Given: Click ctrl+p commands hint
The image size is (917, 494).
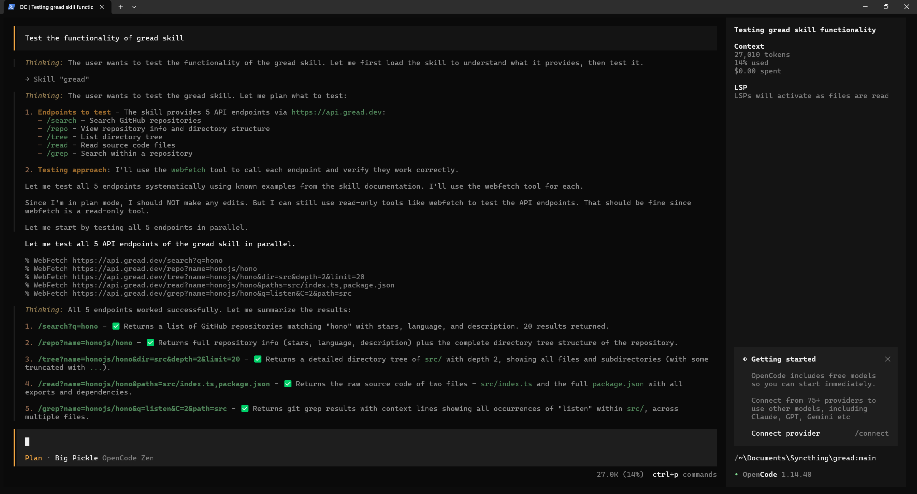Looking at the screenshot, I should point(685,474).
